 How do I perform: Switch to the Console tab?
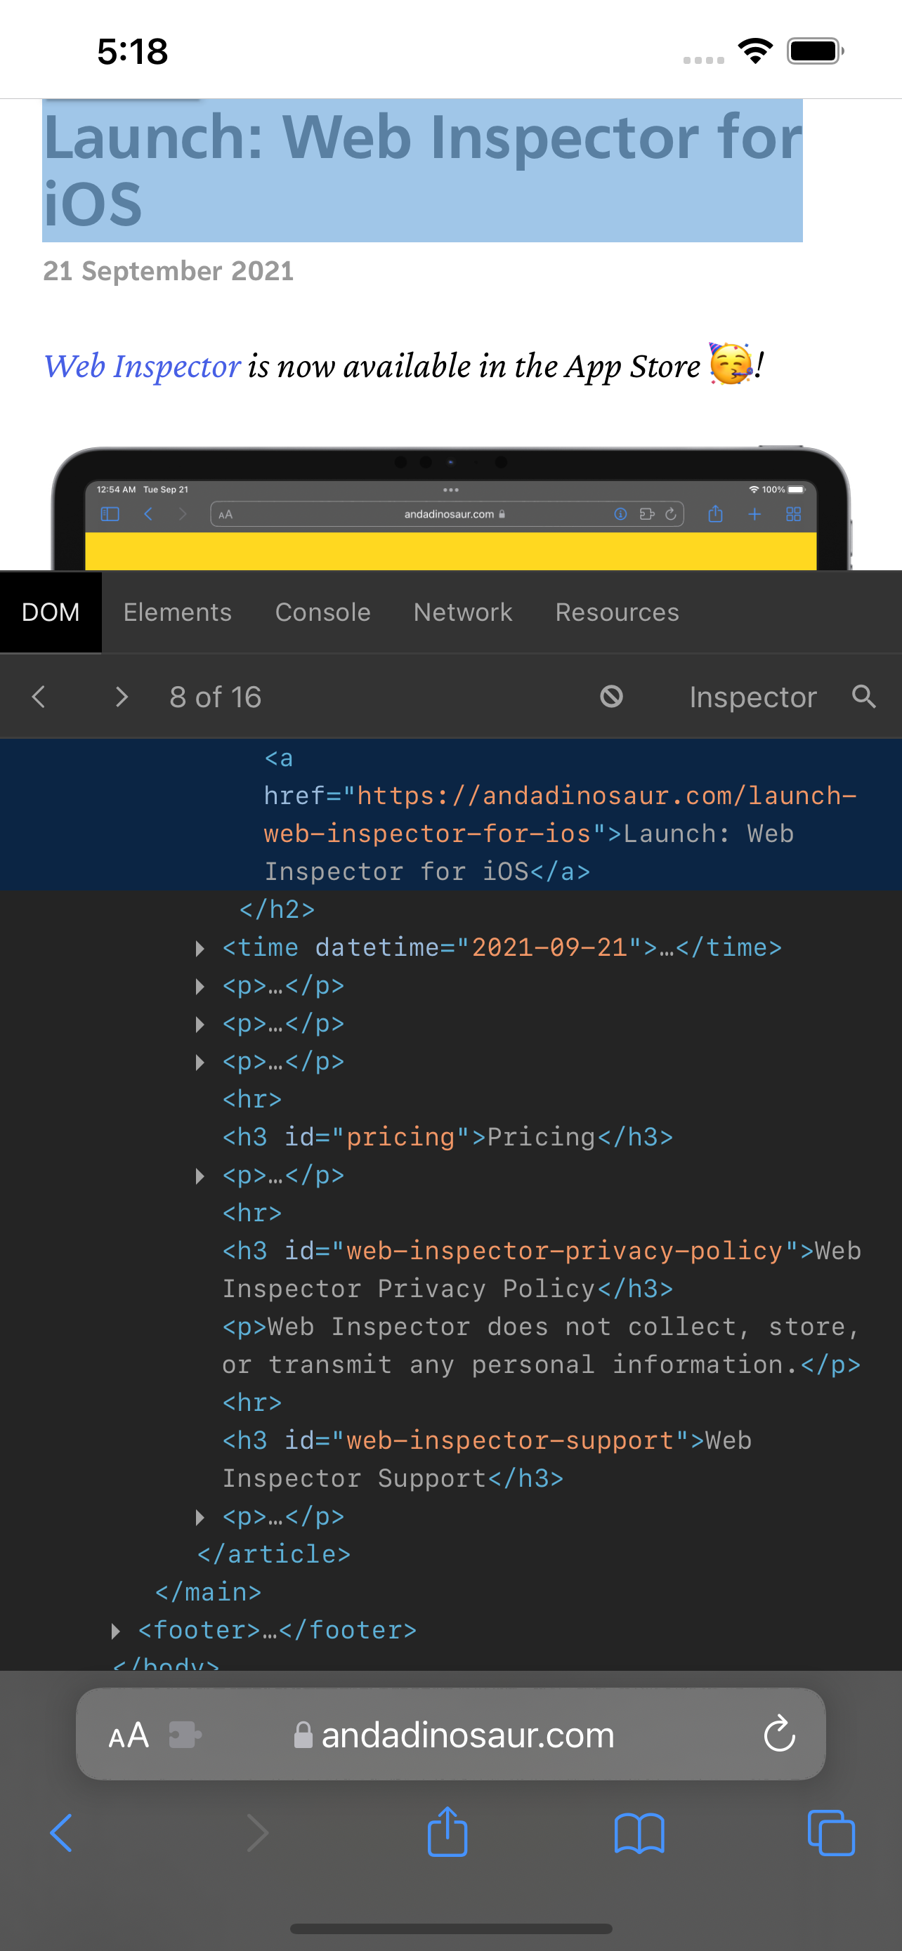click(x=322, y=612)
